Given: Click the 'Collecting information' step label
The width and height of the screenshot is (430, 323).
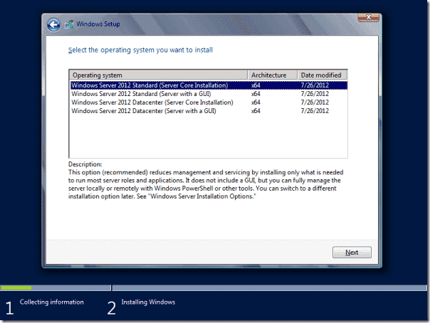Looking at the screenshot, I should (x=51, y=302).
